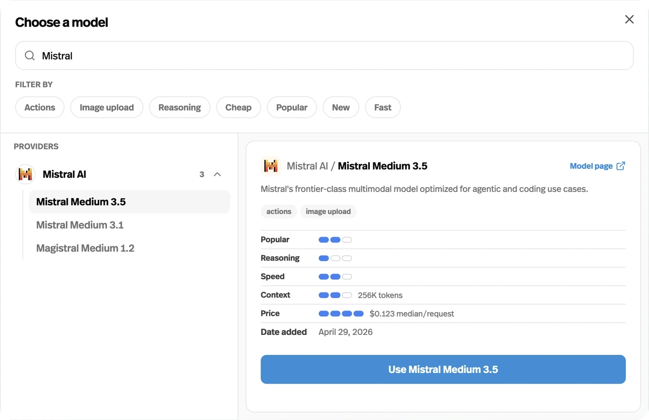Toggle the Actions filter chip
Screen dimensions: 649x420
(40, 107)
